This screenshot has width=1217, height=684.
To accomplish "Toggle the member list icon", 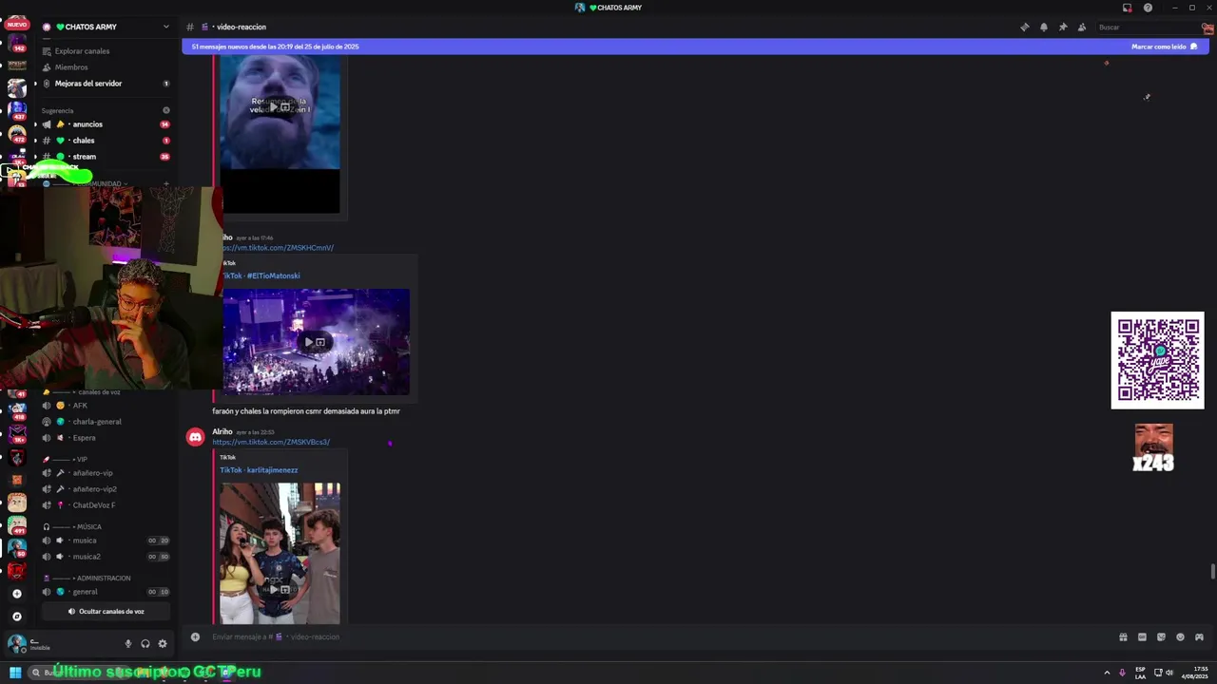I will pyautogui.click(x=1081, y=27).
